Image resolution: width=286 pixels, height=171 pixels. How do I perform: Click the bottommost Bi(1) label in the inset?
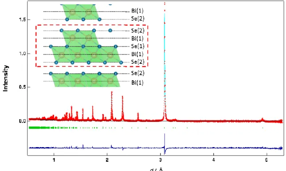point(137,82)
